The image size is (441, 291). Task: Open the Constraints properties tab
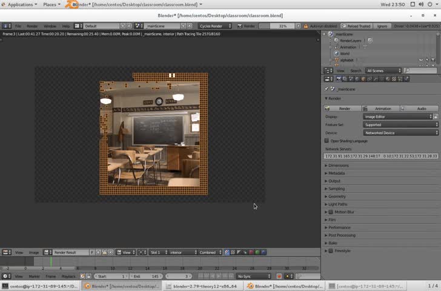pyautogui.click(x=370, y=79)
